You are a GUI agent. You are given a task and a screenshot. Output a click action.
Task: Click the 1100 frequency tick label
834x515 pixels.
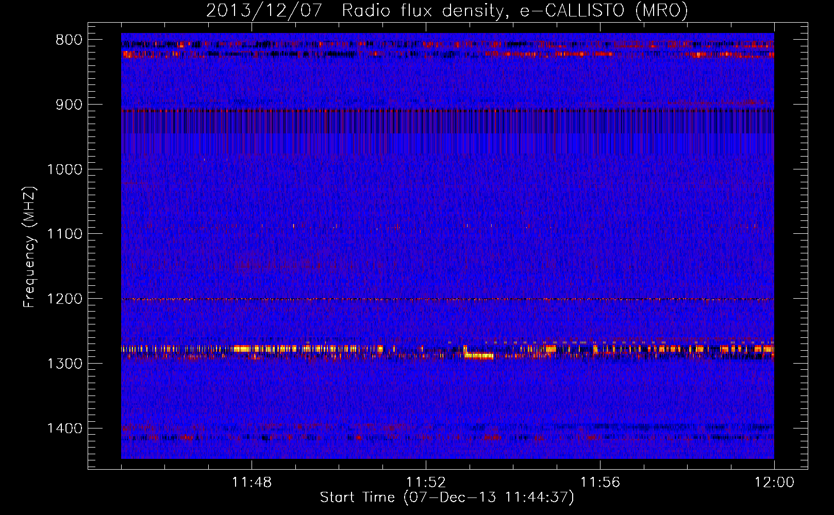click(x=64, y=234)
